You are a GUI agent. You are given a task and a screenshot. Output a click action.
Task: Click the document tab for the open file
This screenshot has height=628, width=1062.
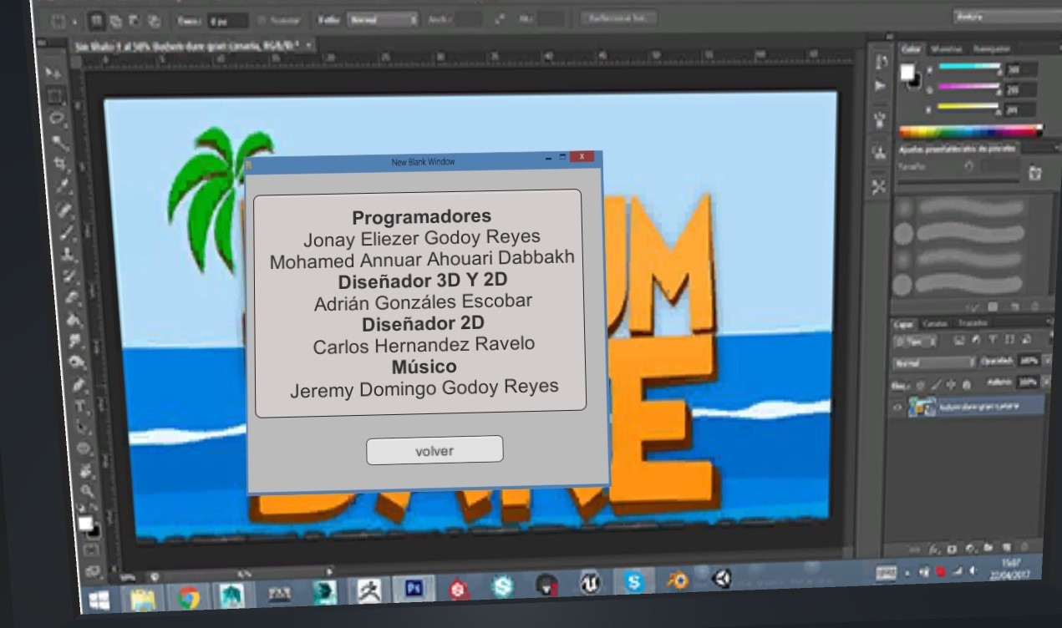pyautogui.click(x=194, y=45)
